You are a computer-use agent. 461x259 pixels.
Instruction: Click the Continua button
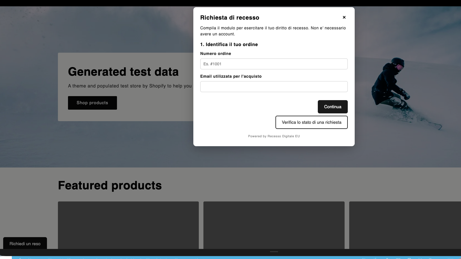point(333,107)
